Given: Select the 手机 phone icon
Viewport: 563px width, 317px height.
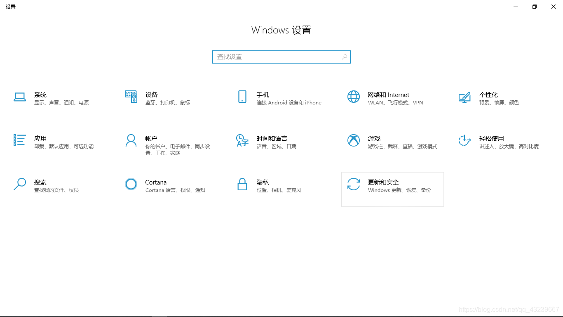Looking at the screenshot, I should [242, 97].
